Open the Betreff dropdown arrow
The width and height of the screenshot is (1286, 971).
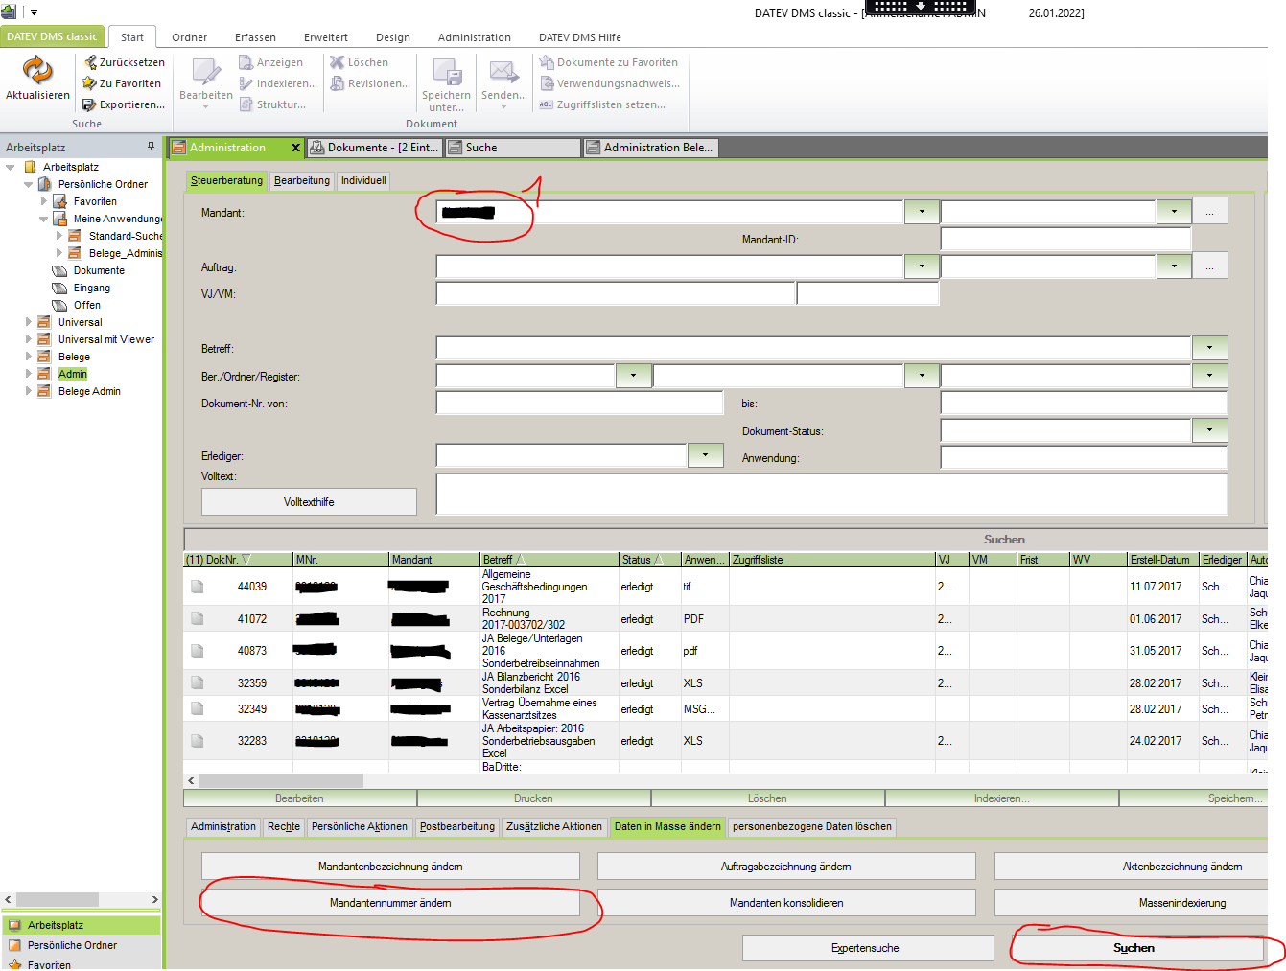[x=1210, y=348]
